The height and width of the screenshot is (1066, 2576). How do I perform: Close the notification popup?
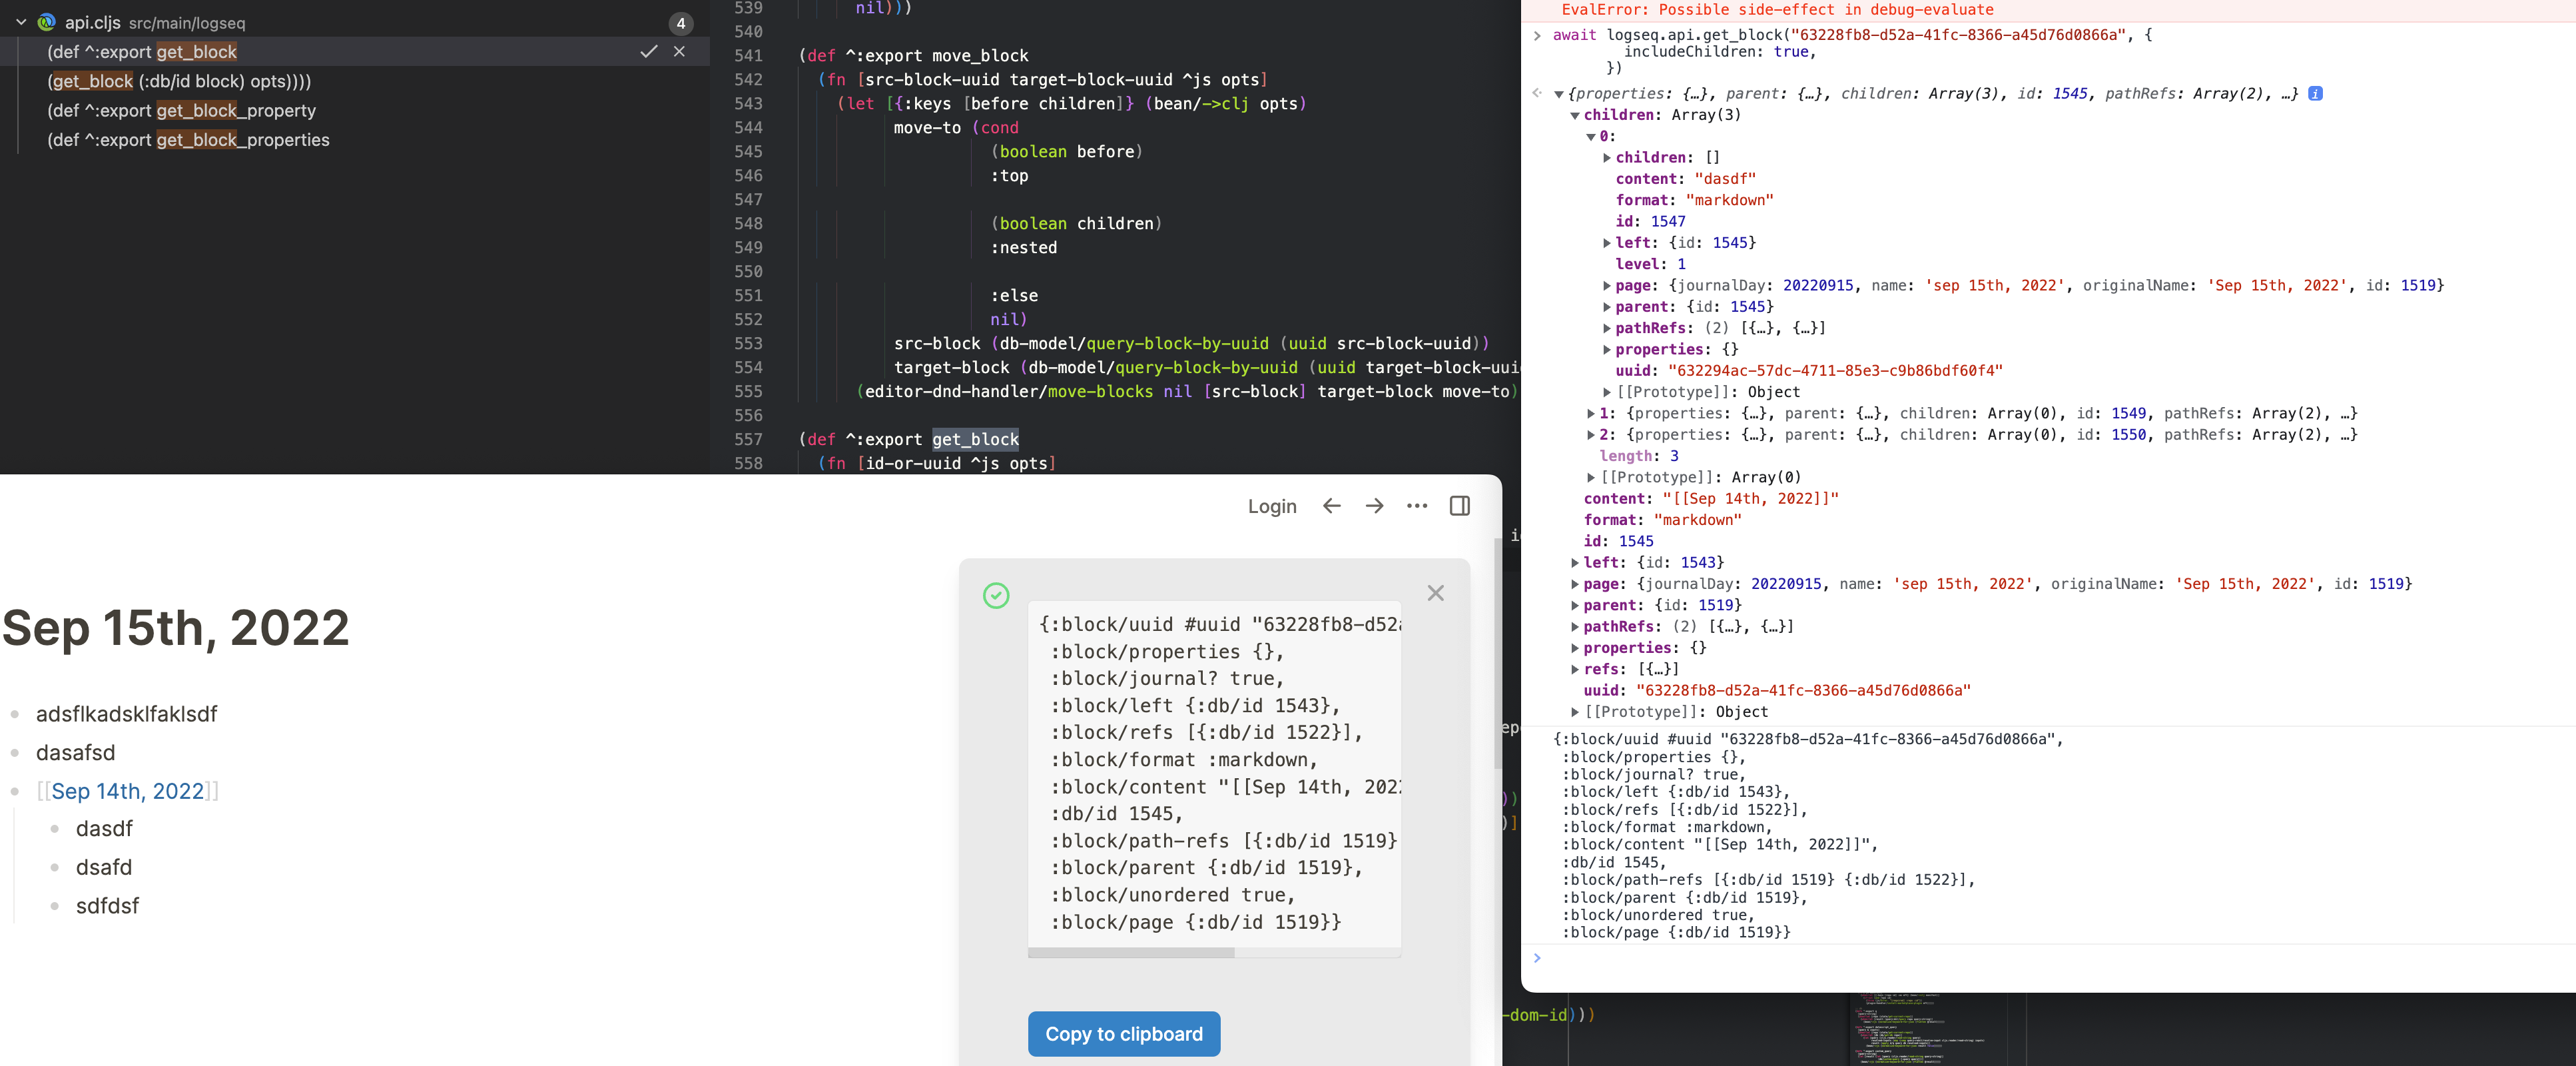pyautogui.click(x=1435, y=593)
